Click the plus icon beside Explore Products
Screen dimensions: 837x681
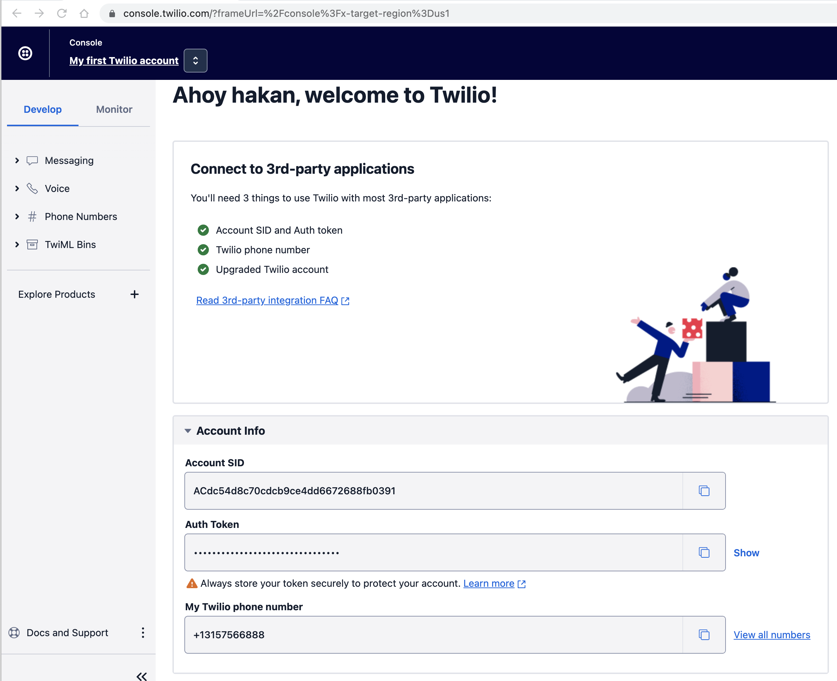coord(135,294)
